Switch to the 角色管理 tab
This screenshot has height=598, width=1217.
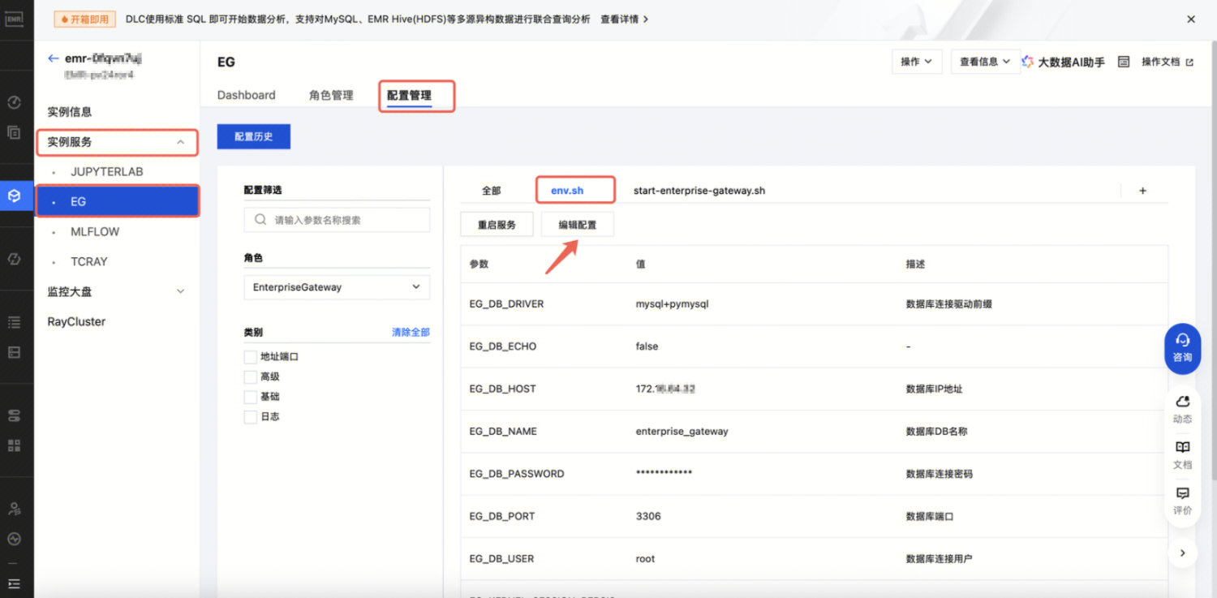[x=331, y=95]
